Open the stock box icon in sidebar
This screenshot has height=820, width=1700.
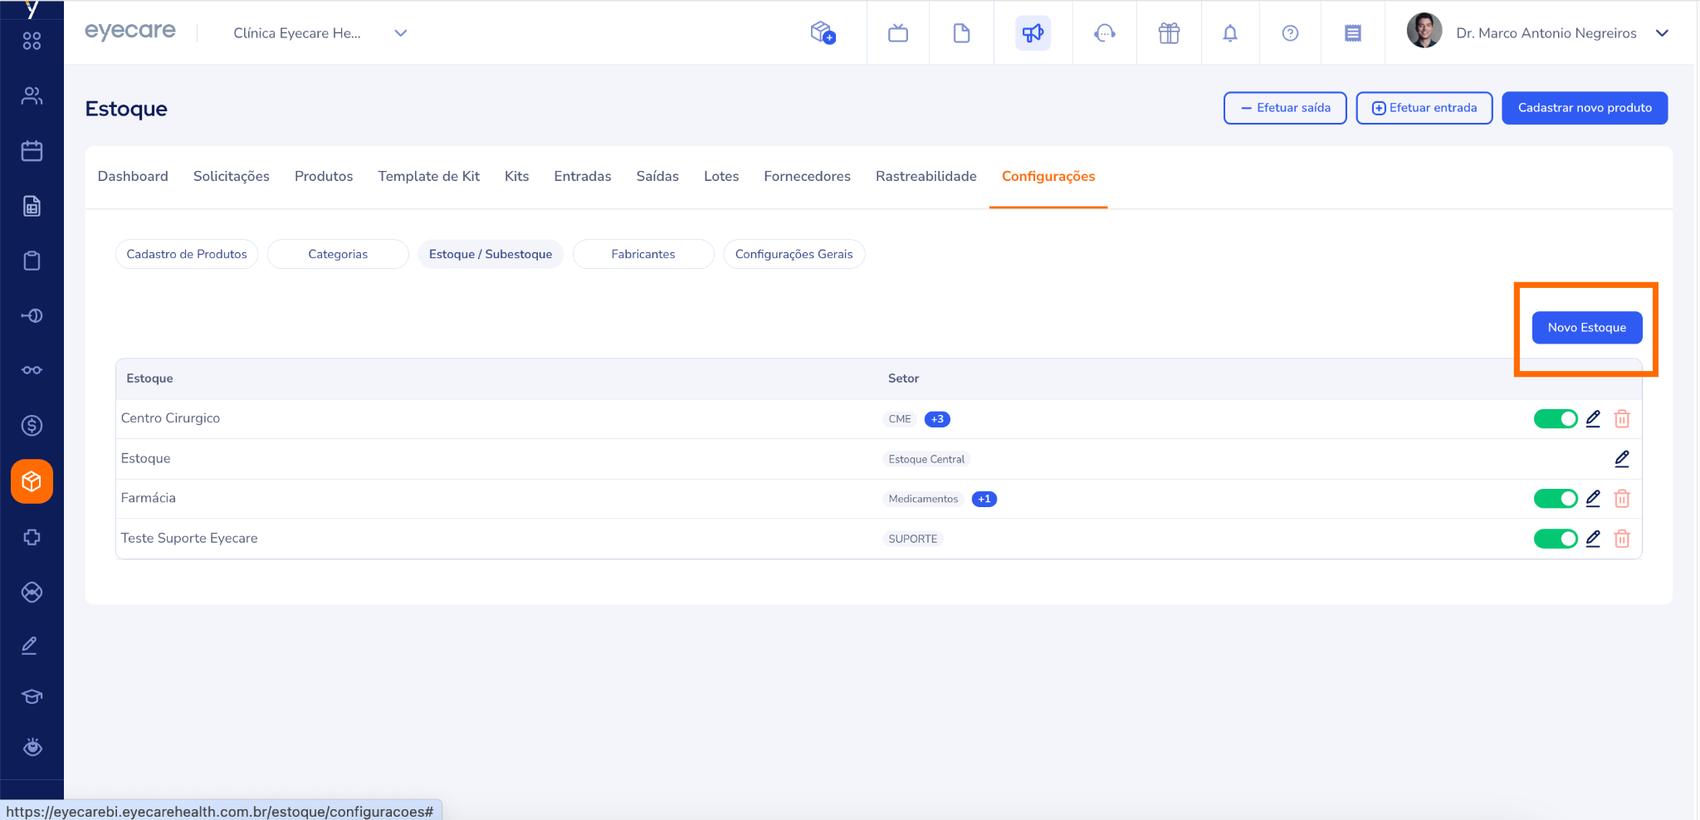32,481
